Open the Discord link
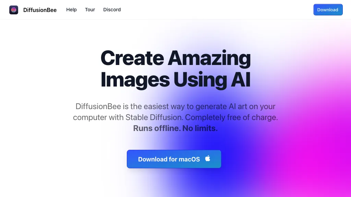 112,10
